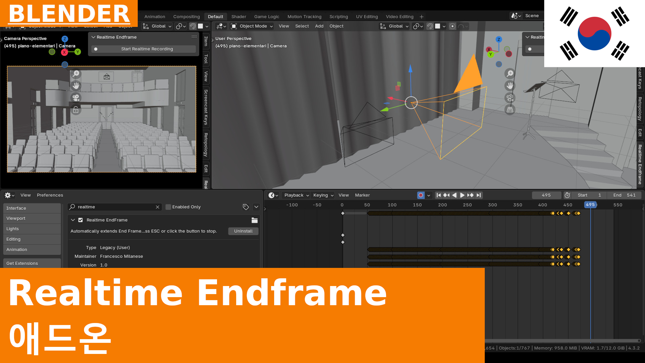Open the Marker menu in timeline
Screen dimensions: 645x363
pyautogui.click(x=362, y=195)
